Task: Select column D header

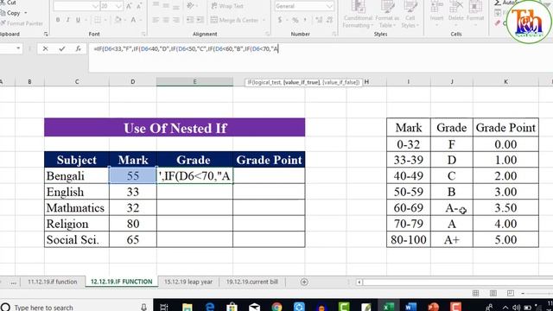Action: [133, 82]
